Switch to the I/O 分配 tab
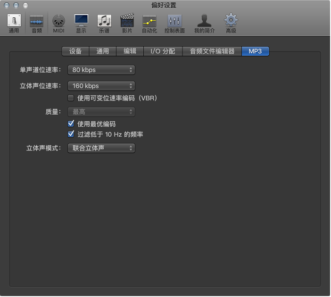331x297 pixels. [x=163, y=51]
